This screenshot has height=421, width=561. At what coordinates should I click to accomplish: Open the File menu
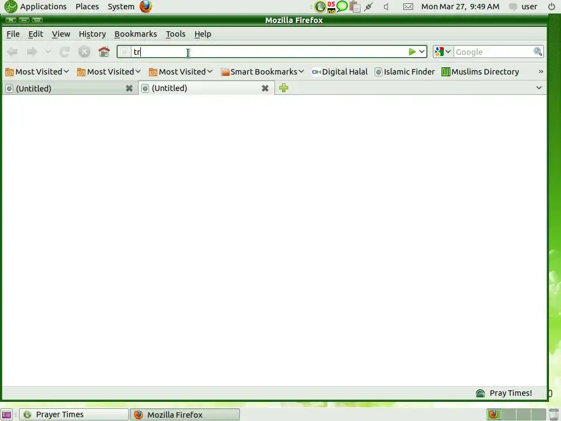13,34
